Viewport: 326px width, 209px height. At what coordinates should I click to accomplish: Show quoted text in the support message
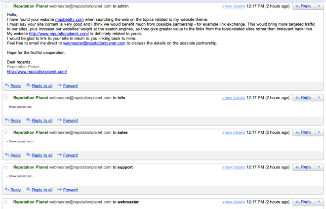pos(20,176)
